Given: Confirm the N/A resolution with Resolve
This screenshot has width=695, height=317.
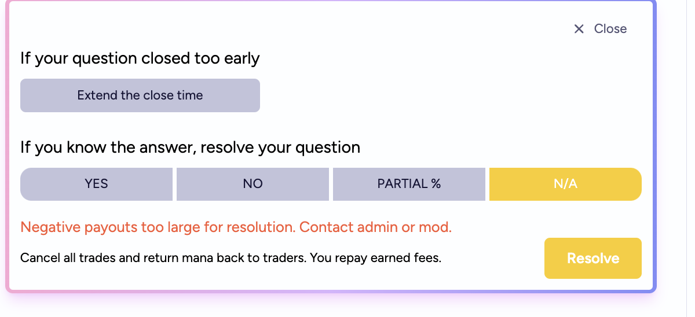Looking at the screenshot, I should click(592, 258).
